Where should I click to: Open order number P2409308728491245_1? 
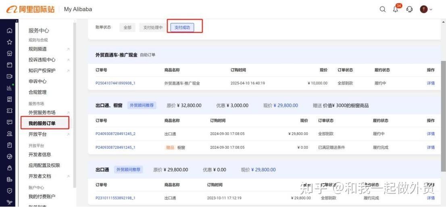[x=115, y=147]
